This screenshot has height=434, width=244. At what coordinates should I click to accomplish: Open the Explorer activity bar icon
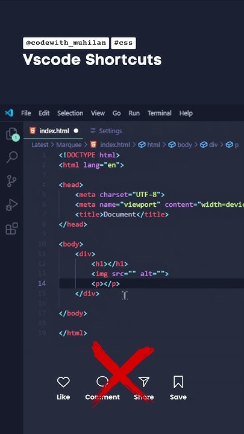(x=11, y=134)
